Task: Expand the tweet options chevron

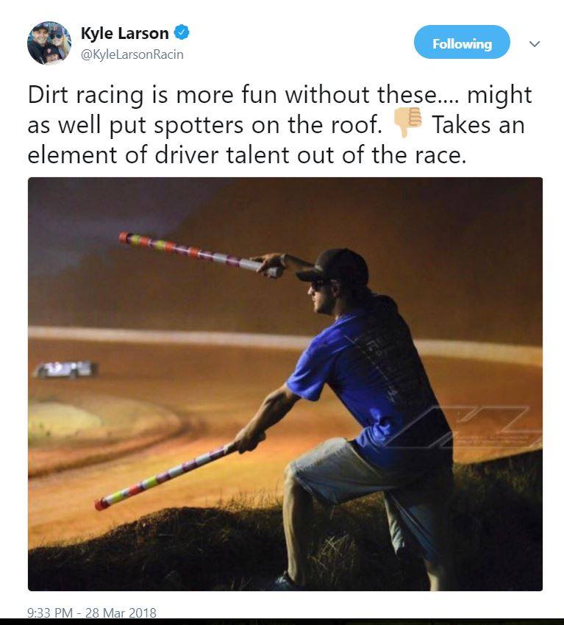Action: 535,43
